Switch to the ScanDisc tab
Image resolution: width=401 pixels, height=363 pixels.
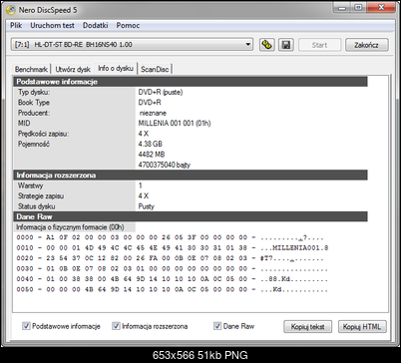[155, 69]
